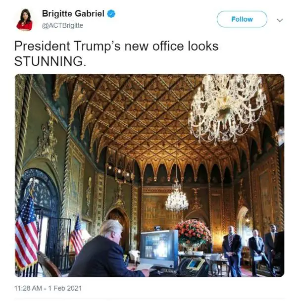The width and height of the screenshot is (297, 301).
Task: Follow the @ACTBrigitte account
Action: coord(242,19)
